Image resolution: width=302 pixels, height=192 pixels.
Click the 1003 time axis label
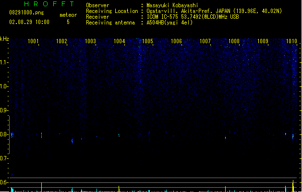tap(90, 41)
